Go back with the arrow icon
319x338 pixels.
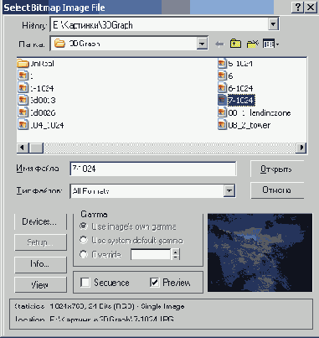tap(219, 44)
